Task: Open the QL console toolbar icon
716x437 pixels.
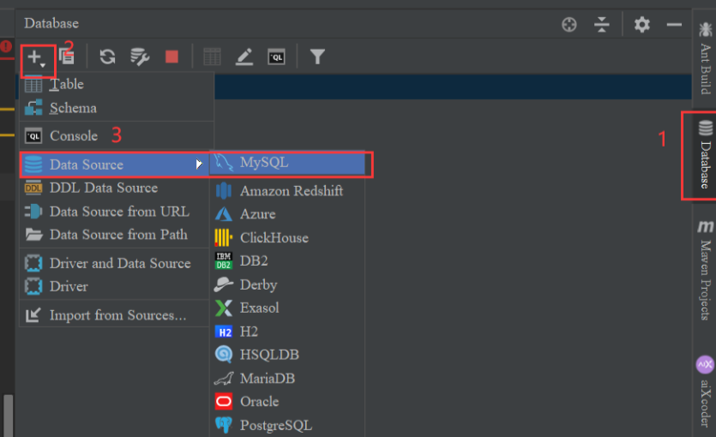Action: 276,57
